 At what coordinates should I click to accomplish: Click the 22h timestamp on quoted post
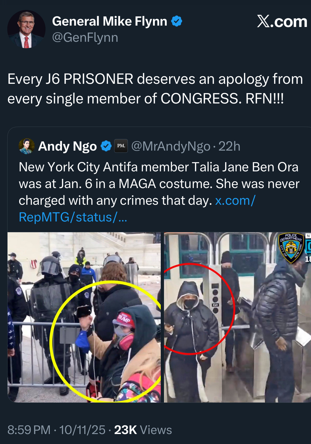(229, 146)
